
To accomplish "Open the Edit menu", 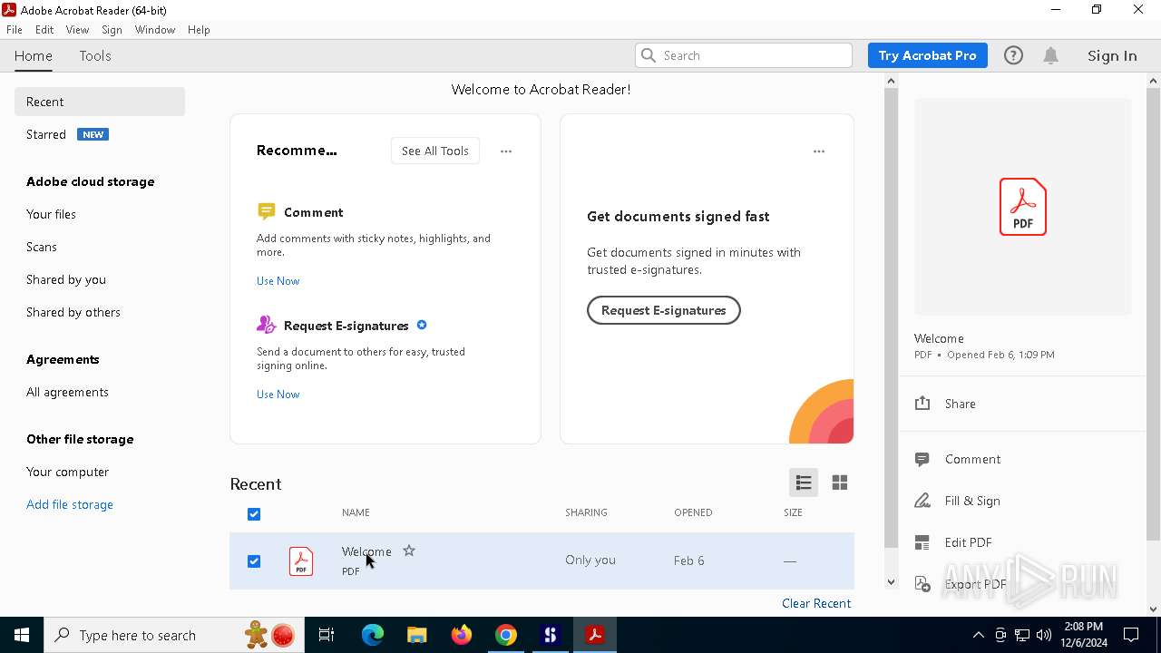I will tap(44, 30).
